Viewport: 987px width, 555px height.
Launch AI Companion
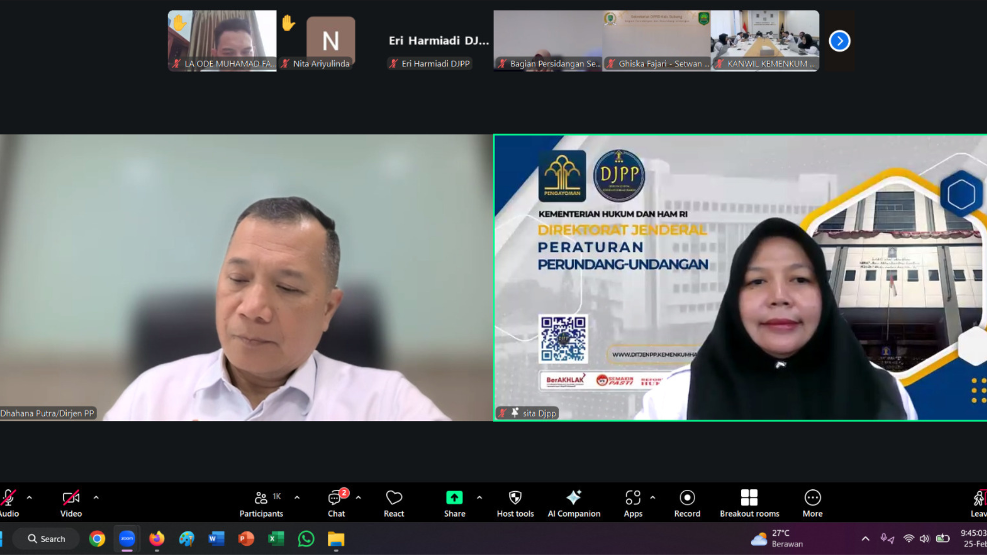pyautogui.click(x=574, y=503)
